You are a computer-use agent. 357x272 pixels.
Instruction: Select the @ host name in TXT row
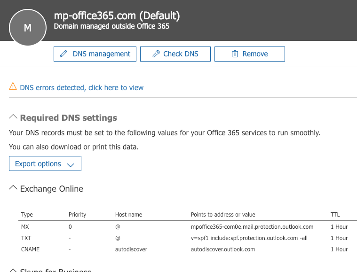(118, 238)
